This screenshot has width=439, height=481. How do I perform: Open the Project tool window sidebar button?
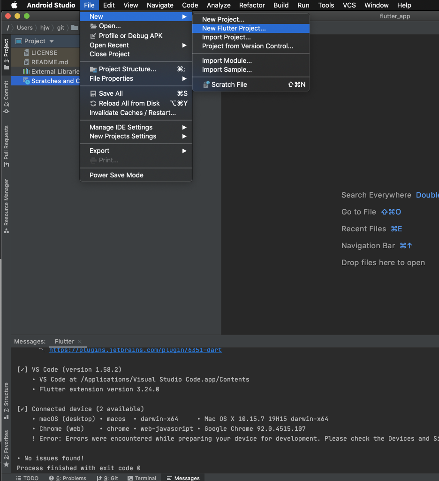coord(6,54)
